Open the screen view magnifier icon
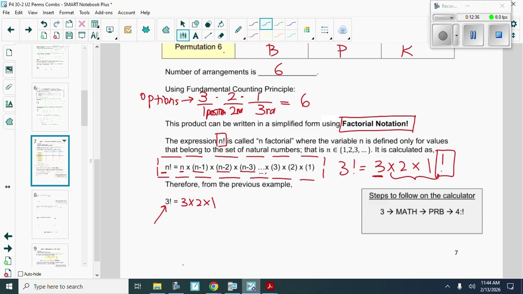The height and width of the screenshot is (294, 523). click(110, 30)
